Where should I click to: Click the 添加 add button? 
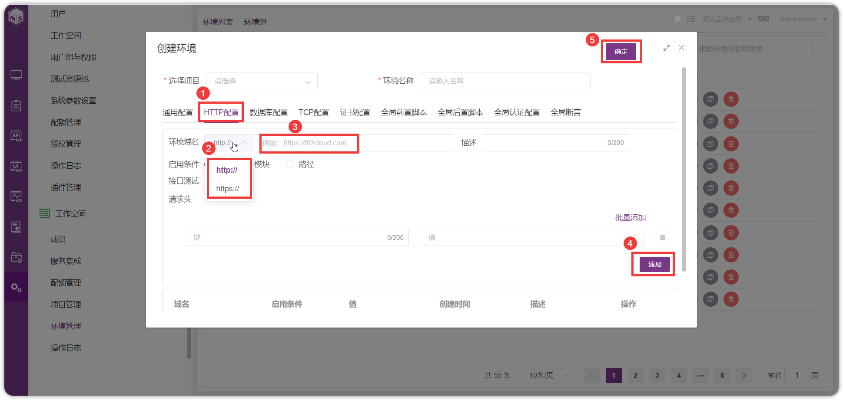click(654, 264)
